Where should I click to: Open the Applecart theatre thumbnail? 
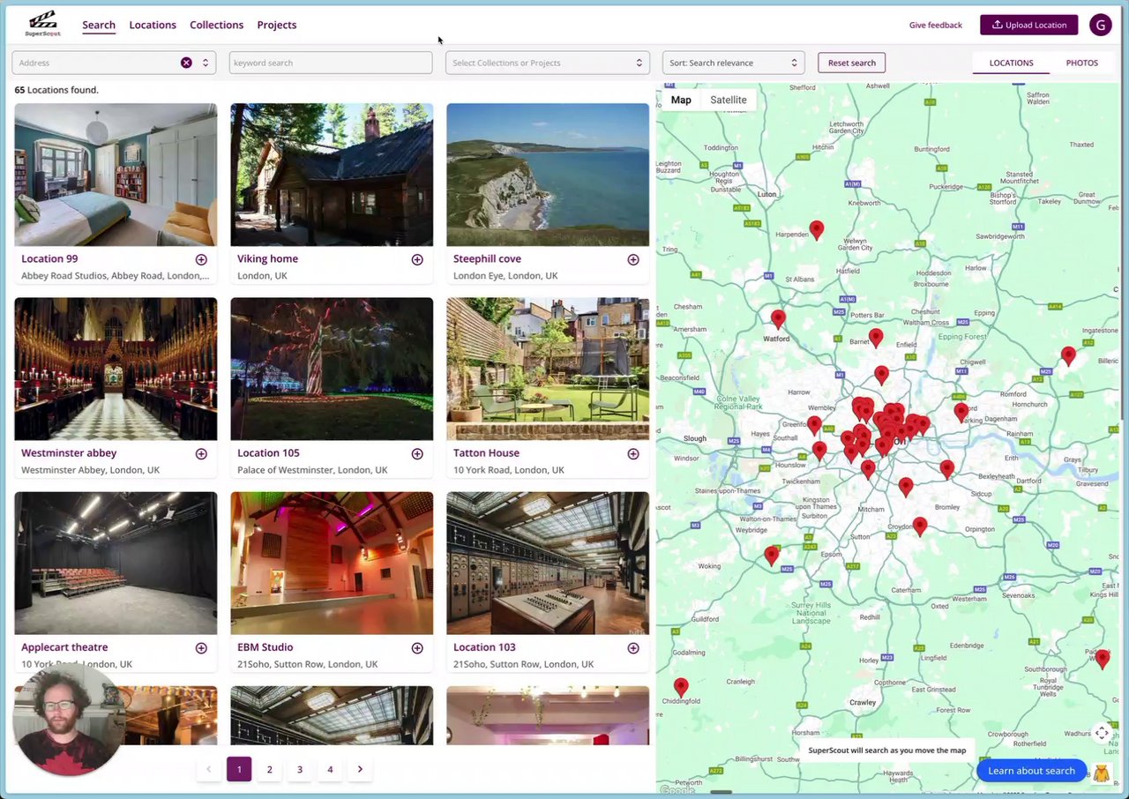pyautogui.click(x=116, y=563)
